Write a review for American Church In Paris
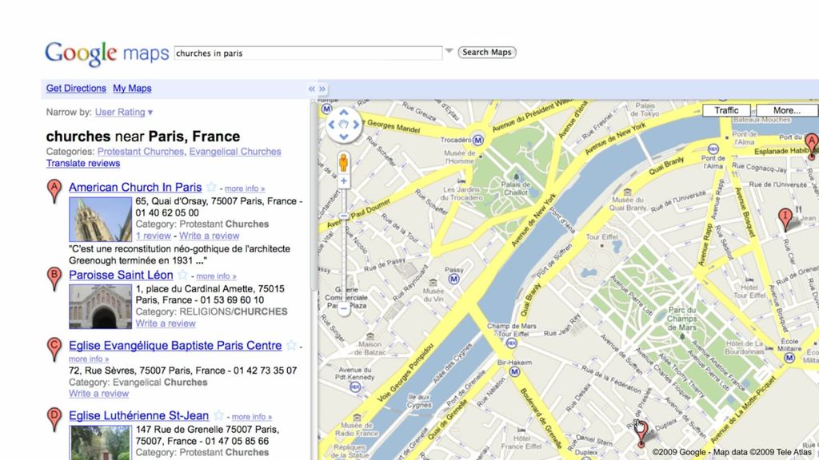Viewport: 819px width, 460px height. [x=209, y=236]
